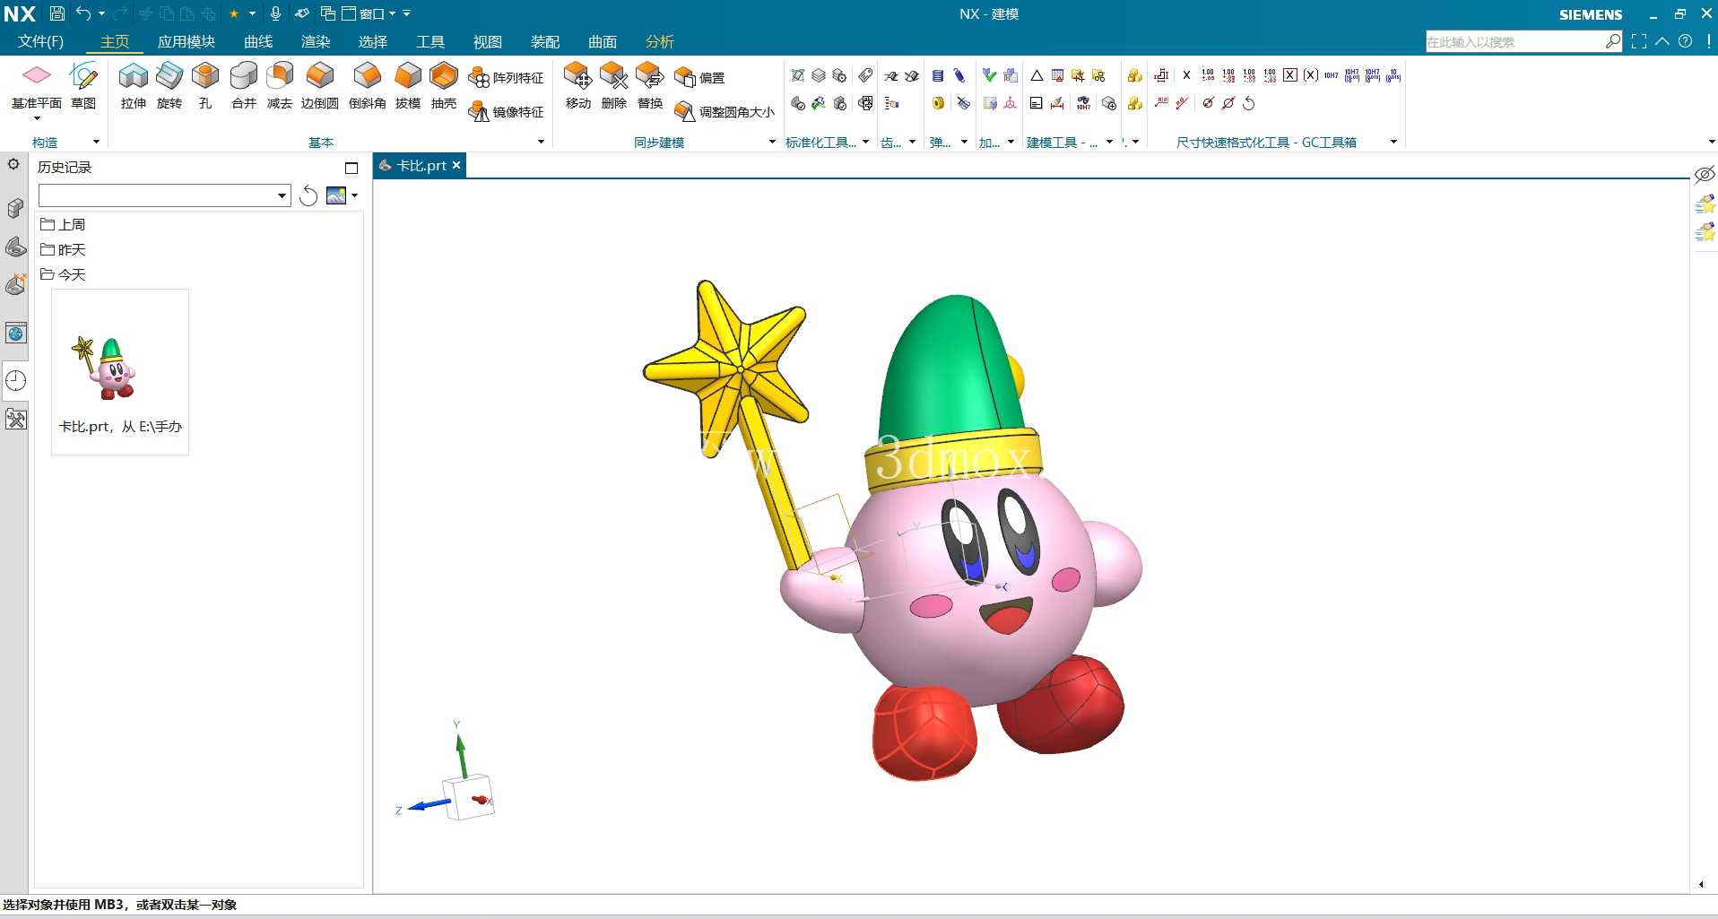Open the gear settings icon in left sidebar
Screen dimensions: 1718x919
(x=13, y=164)
